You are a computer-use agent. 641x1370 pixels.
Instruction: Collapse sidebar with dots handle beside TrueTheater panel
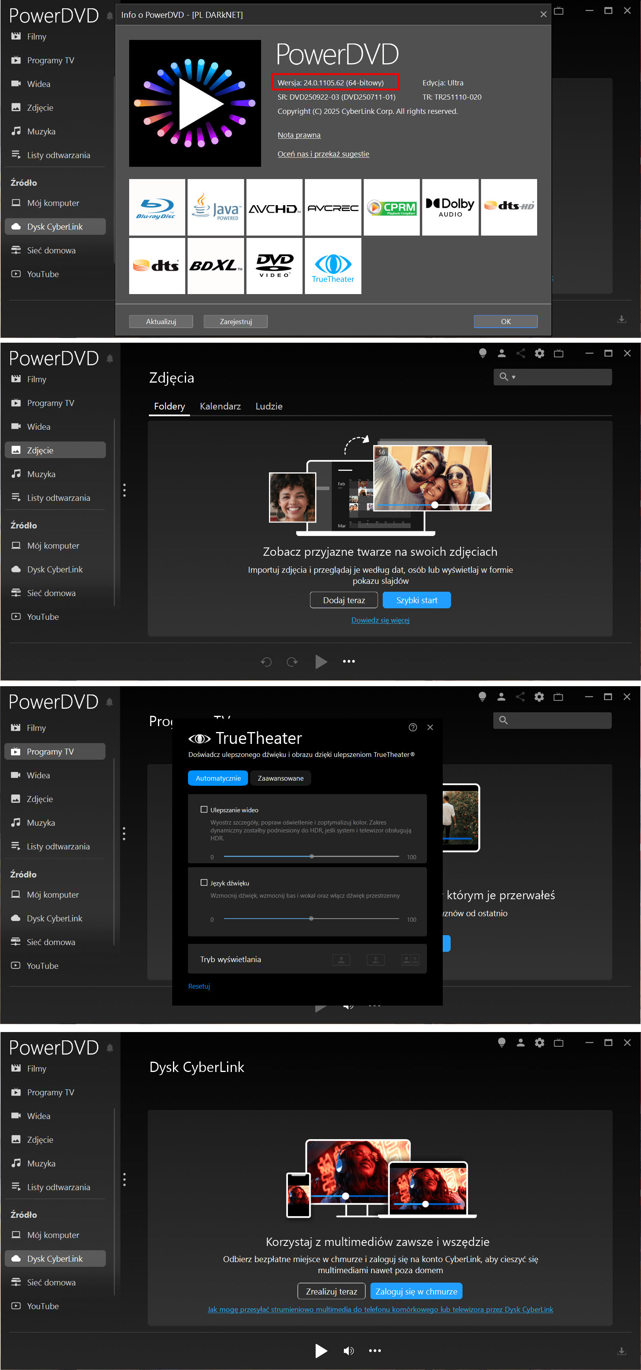(x=124, y=833)
